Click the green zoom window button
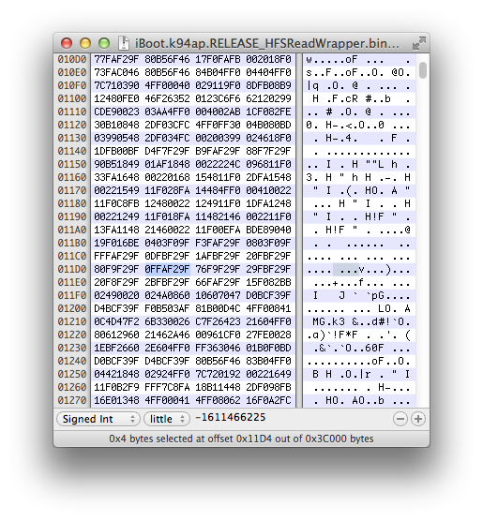 104,43
